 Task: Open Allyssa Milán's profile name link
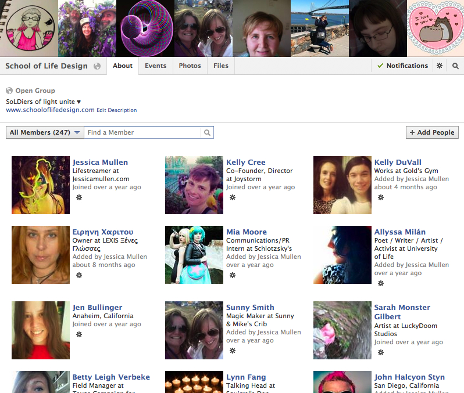point(400,232)
